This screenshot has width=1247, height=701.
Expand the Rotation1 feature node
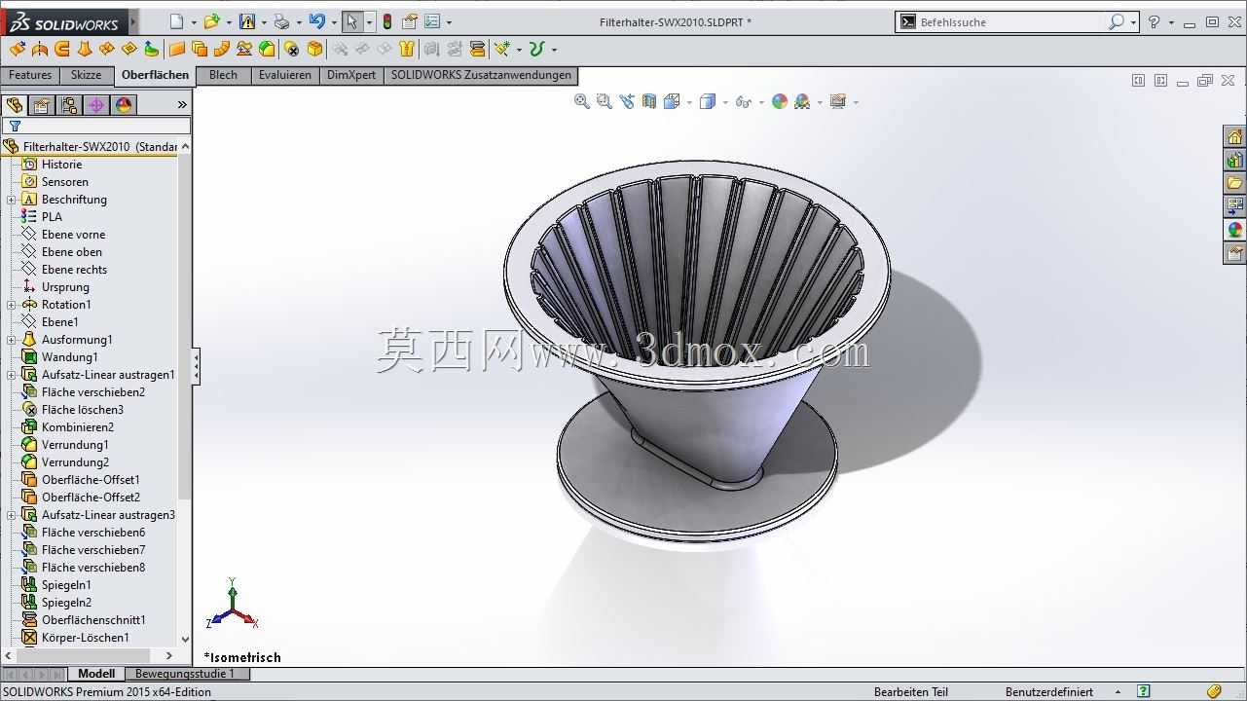[11, 305]
